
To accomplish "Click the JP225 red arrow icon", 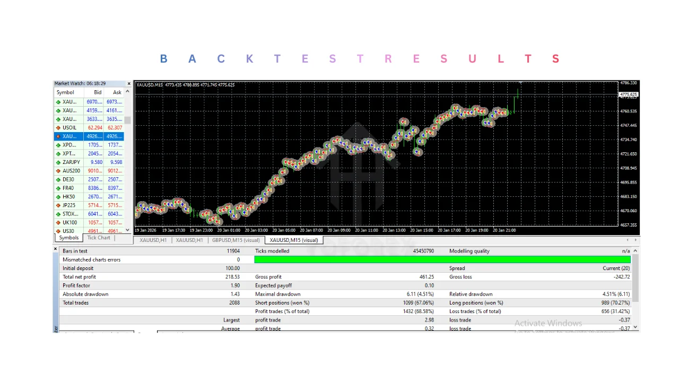I will tap(58, 205).
